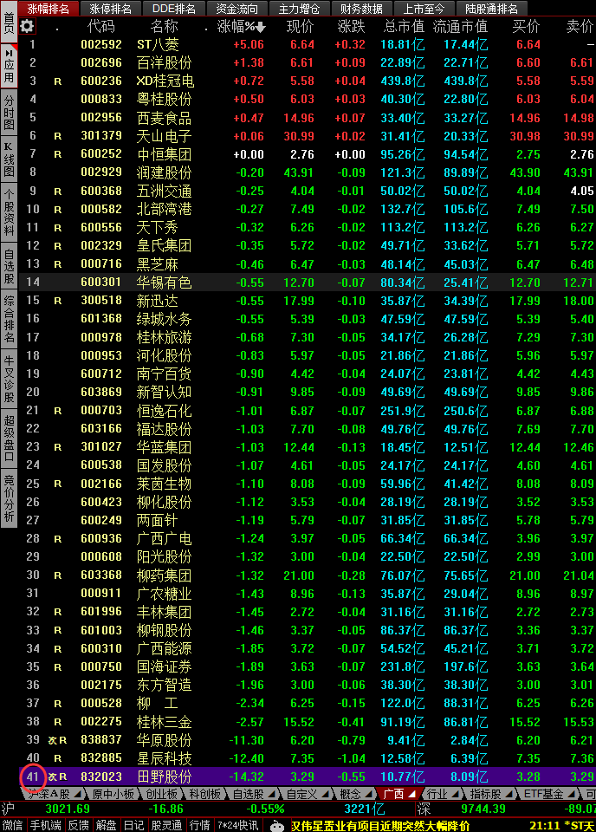
Task: Open the column settings gear icon
Action: tap(27, 26)
